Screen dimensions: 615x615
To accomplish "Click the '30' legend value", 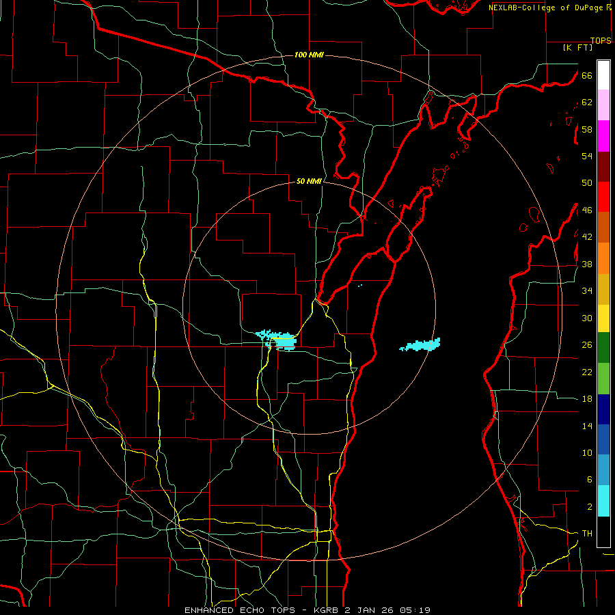I will pos(587,318).
